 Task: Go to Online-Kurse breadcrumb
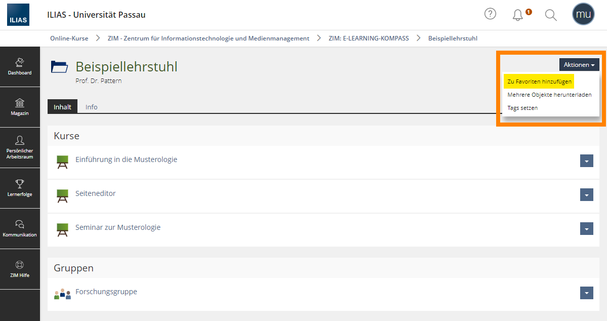coord(69,38)
